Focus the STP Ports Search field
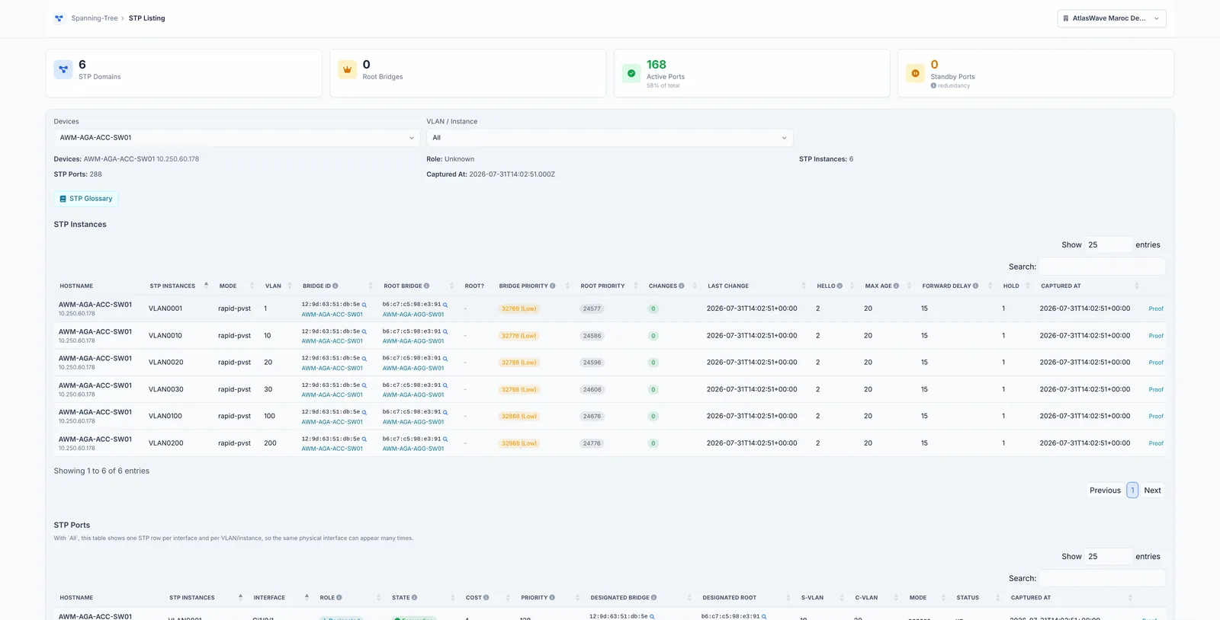The height and width of the screenshot is (620, 1220). pos(1102,578)
